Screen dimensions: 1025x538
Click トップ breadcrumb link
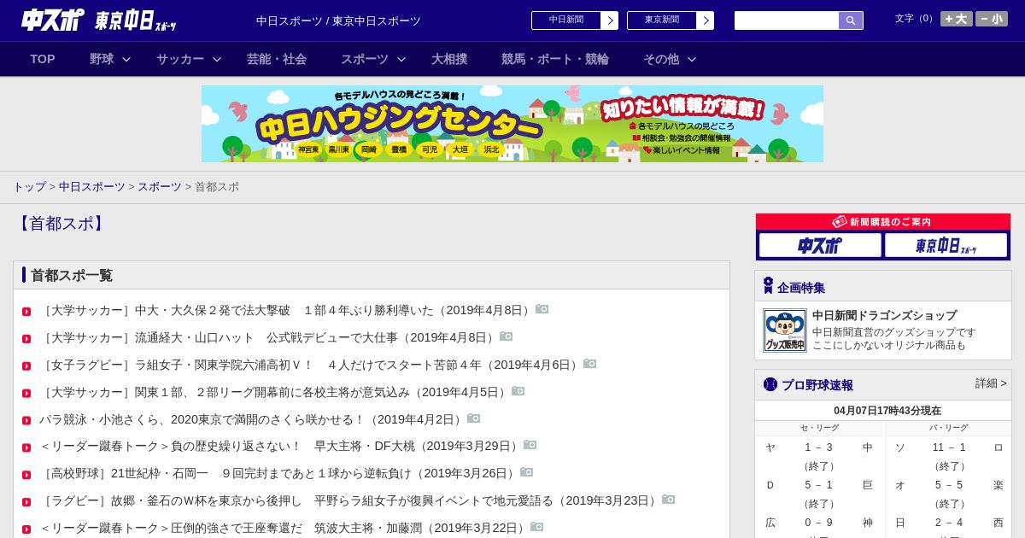[29, 186]
